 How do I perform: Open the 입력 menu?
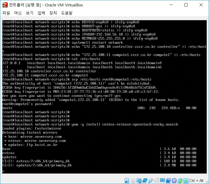(41, 13)
